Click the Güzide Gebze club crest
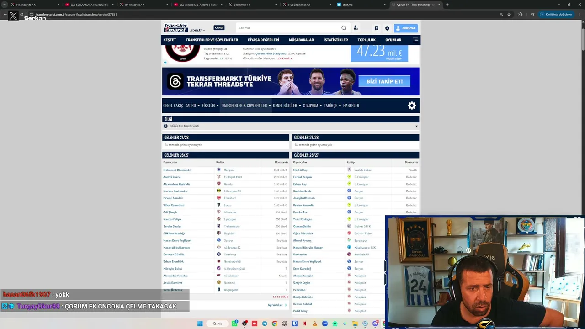The image size is (585, 329). [x=349, y=170]
